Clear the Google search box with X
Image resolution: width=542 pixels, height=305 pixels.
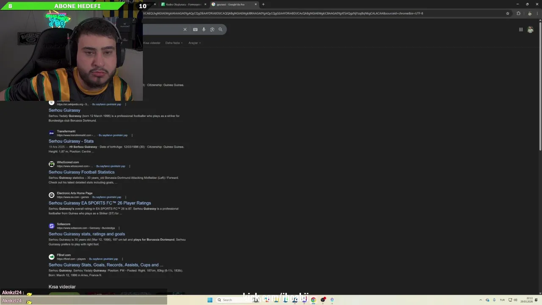click(185, 29)
